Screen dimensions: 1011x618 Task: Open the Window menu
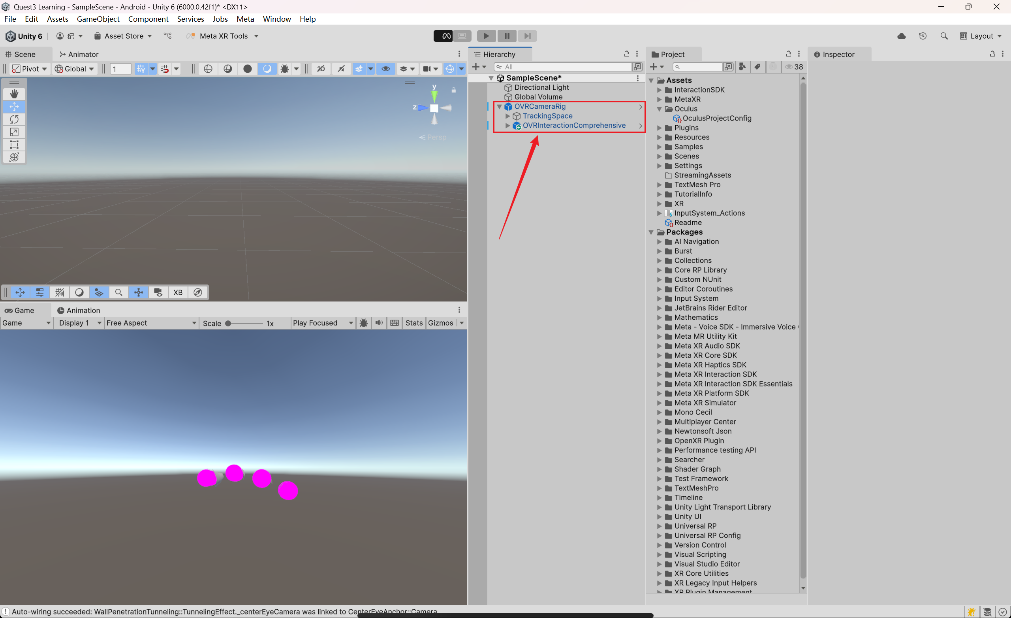277,19
